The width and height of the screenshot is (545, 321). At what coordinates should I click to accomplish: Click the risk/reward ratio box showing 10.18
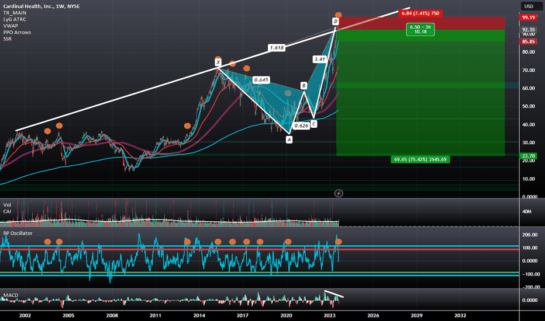click(420, 30)
